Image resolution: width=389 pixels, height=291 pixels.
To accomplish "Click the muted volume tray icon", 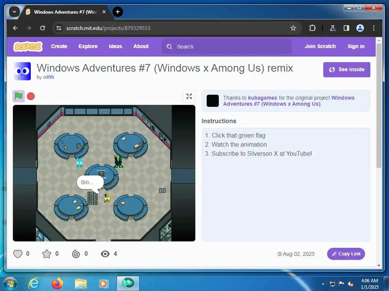I will pos(351,284).
